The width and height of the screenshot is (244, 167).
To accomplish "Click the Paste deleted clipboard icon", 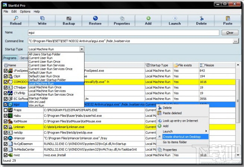I will tap(160, 113).
